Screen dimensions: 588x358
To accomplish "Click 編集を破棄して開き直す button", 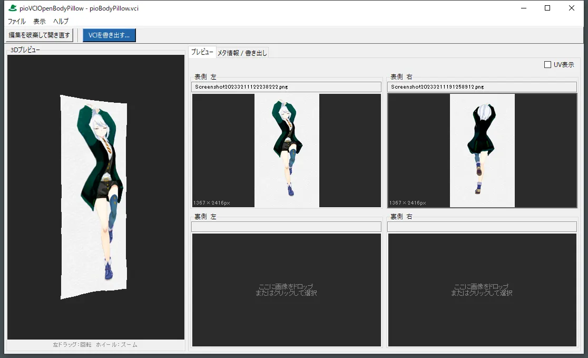I will pyautogui.click(x=40, y=35).
